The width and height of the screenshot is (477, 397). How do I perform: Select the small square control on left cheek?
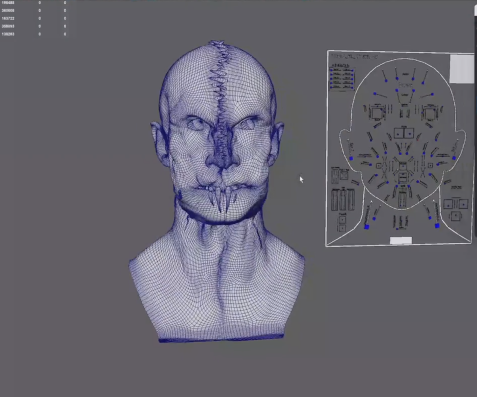(x=378, y=165)
